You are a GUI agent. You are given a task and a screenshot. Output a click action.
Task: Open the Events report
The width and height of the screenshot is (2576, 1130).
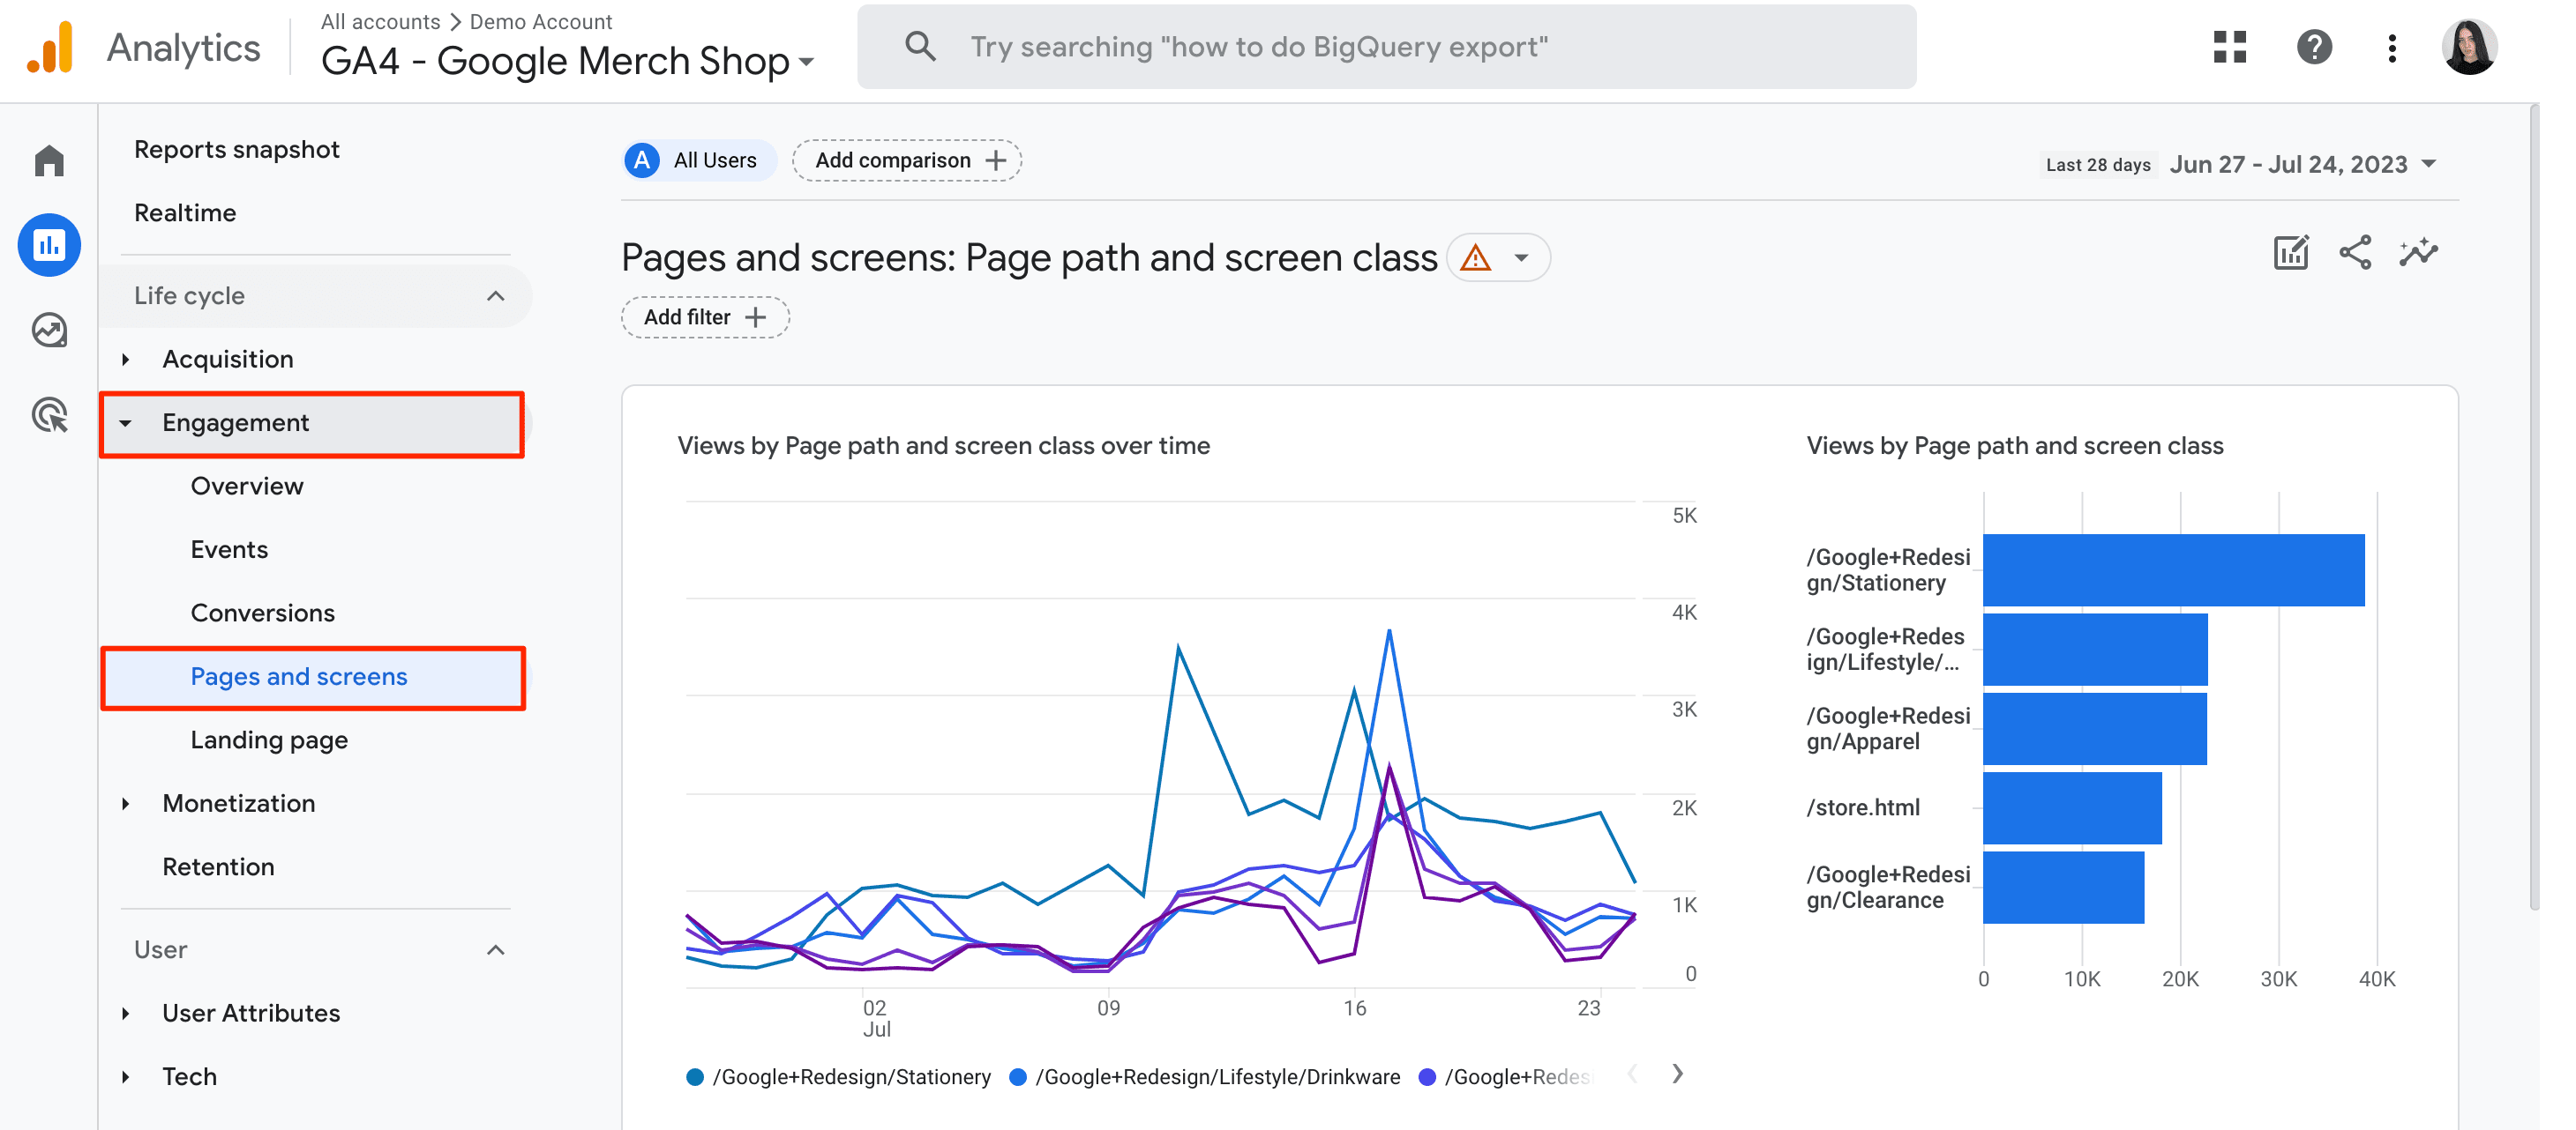pos(229,549)
